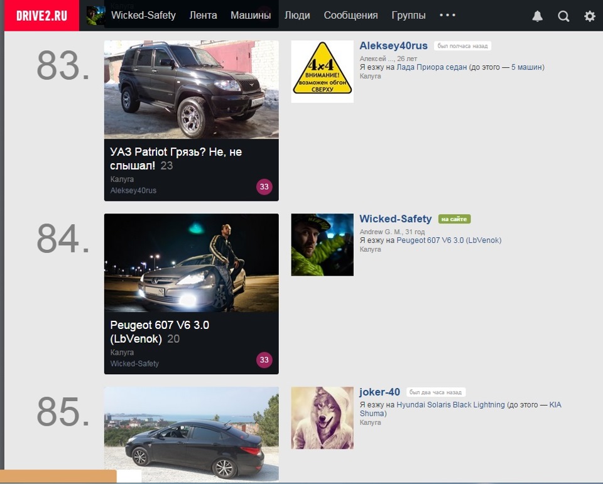603x484 pixels.
Task: Click Aleksey40rus name under UAZ card
Action: click(133, 191)
